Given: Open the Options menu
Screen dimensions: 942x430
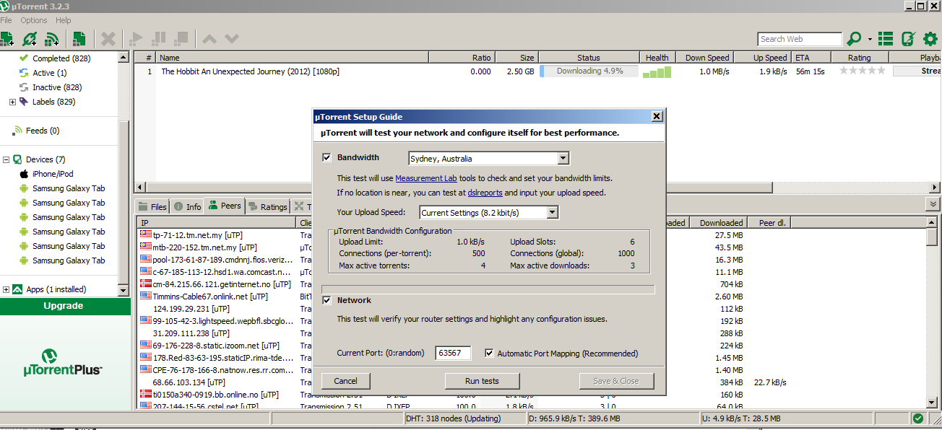Looking at the screenshot, I should (33, 20).
